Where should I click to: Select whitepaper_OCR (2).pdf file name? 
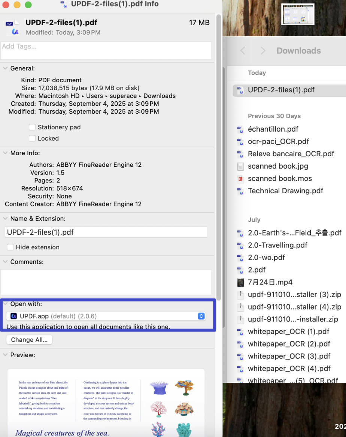(x=289, y=344)
